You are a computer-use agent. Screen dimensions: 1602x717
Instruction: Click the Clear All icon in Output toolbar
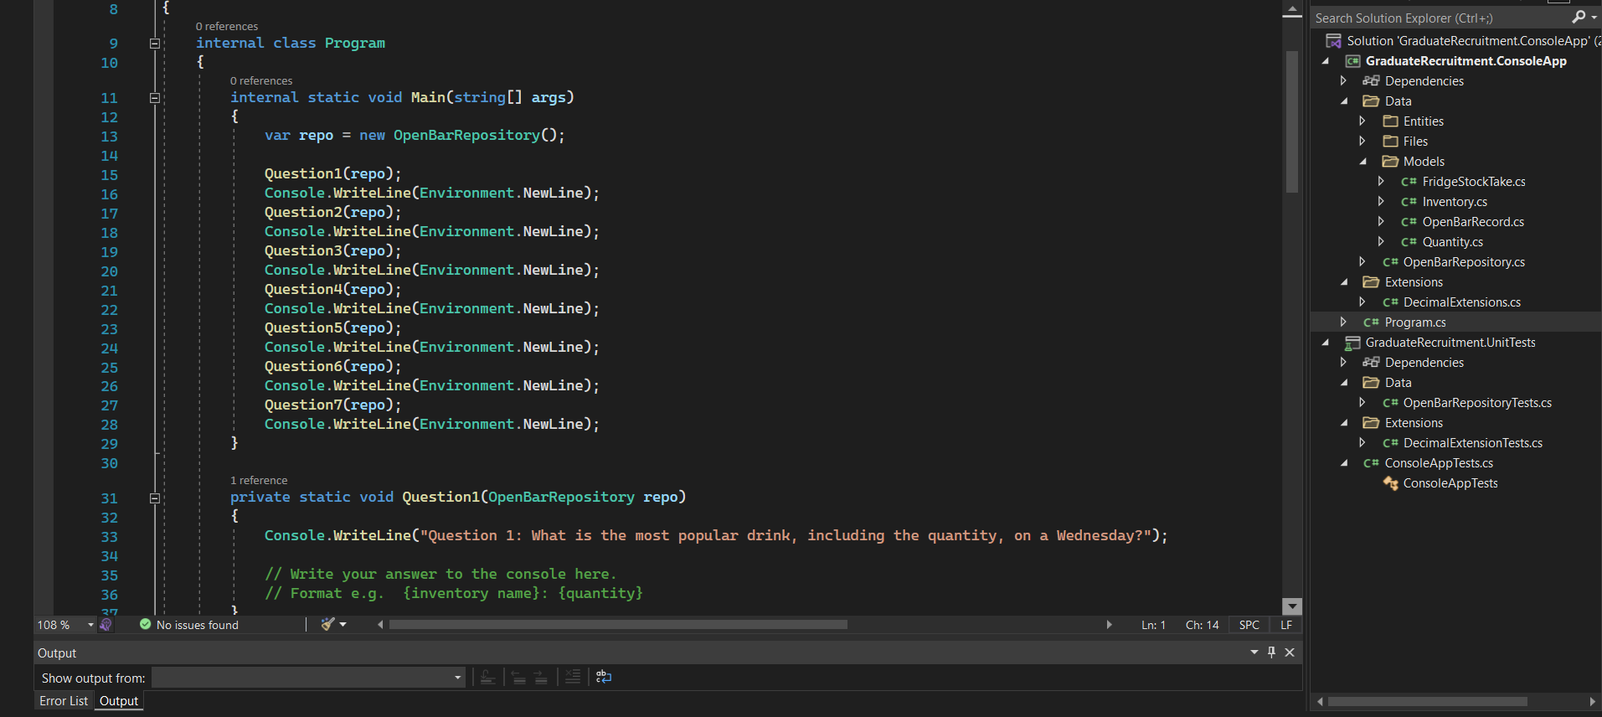click(573, 678)
